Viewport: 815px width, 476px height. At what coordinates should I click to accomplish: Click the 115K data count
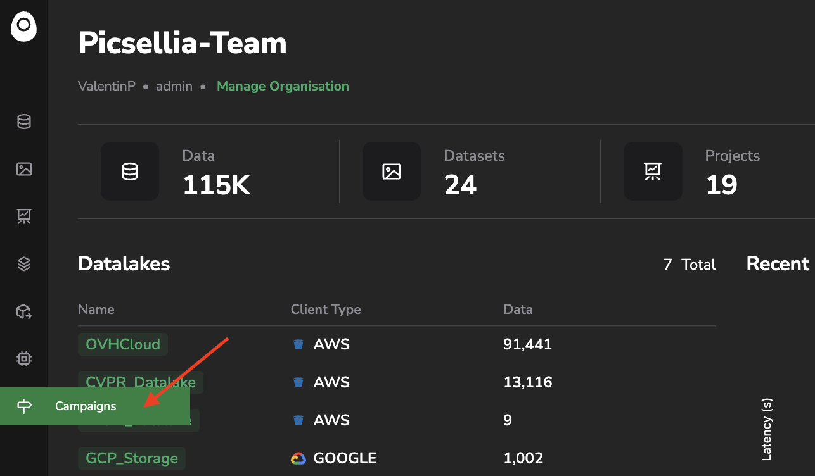pos(217,185)
